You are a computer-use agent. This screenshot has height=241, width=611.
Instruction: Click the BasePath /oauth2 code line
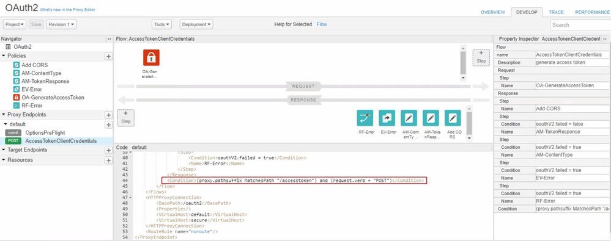click(x=193, y=203)
